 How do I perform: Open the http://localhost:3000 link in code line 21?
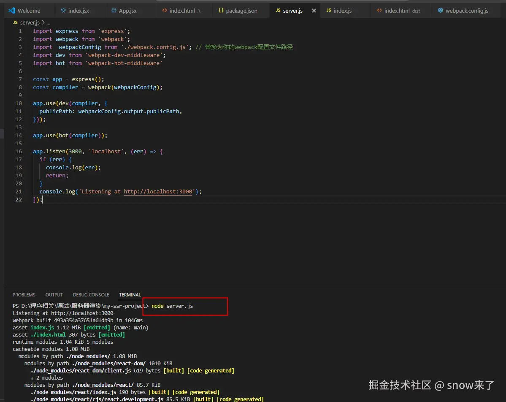pyautogui.click(x=158, y=191)
